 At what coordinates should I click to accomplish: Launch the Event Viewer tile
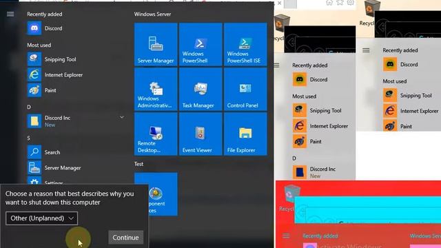pos(201,134)
